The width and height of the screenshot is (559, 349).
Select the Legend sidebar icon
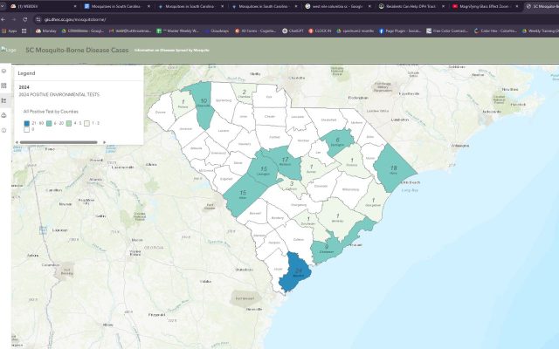[3, 100]
